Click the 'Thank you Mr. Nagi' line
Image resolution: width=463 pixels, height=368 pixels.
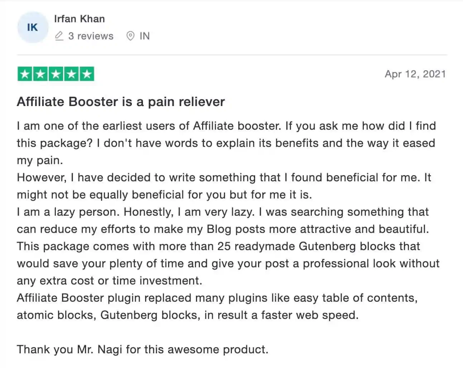click(x=143, y=349)
